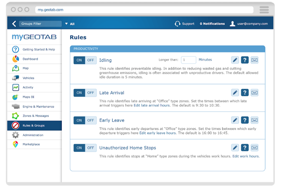
Task: Click the Maps BI globe icon
Action: 15,97
